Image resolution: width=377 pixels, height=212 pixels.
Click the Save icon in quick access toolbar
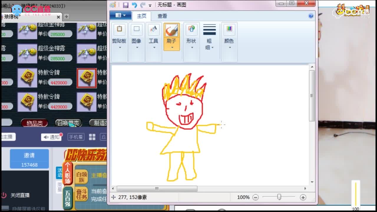(x=126, y=5)
